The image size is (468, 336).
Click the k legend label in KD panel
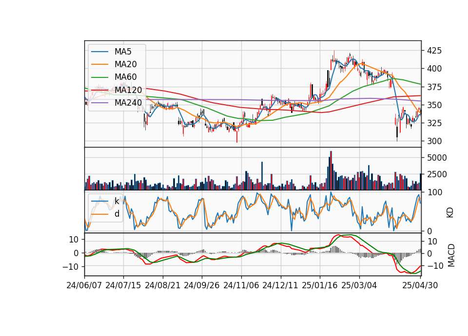pyautogui.click(x=117, y=201)
